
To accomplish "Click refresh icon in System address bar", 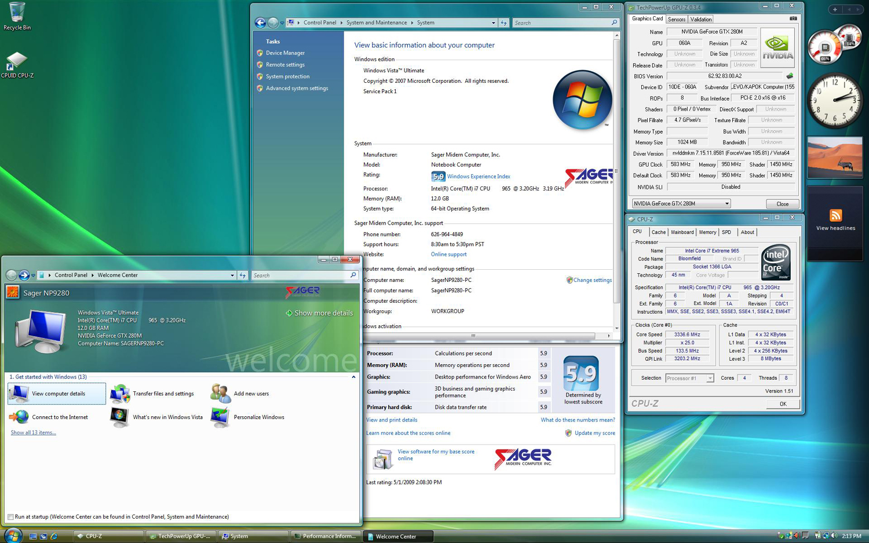I will [x=503, y=23].
